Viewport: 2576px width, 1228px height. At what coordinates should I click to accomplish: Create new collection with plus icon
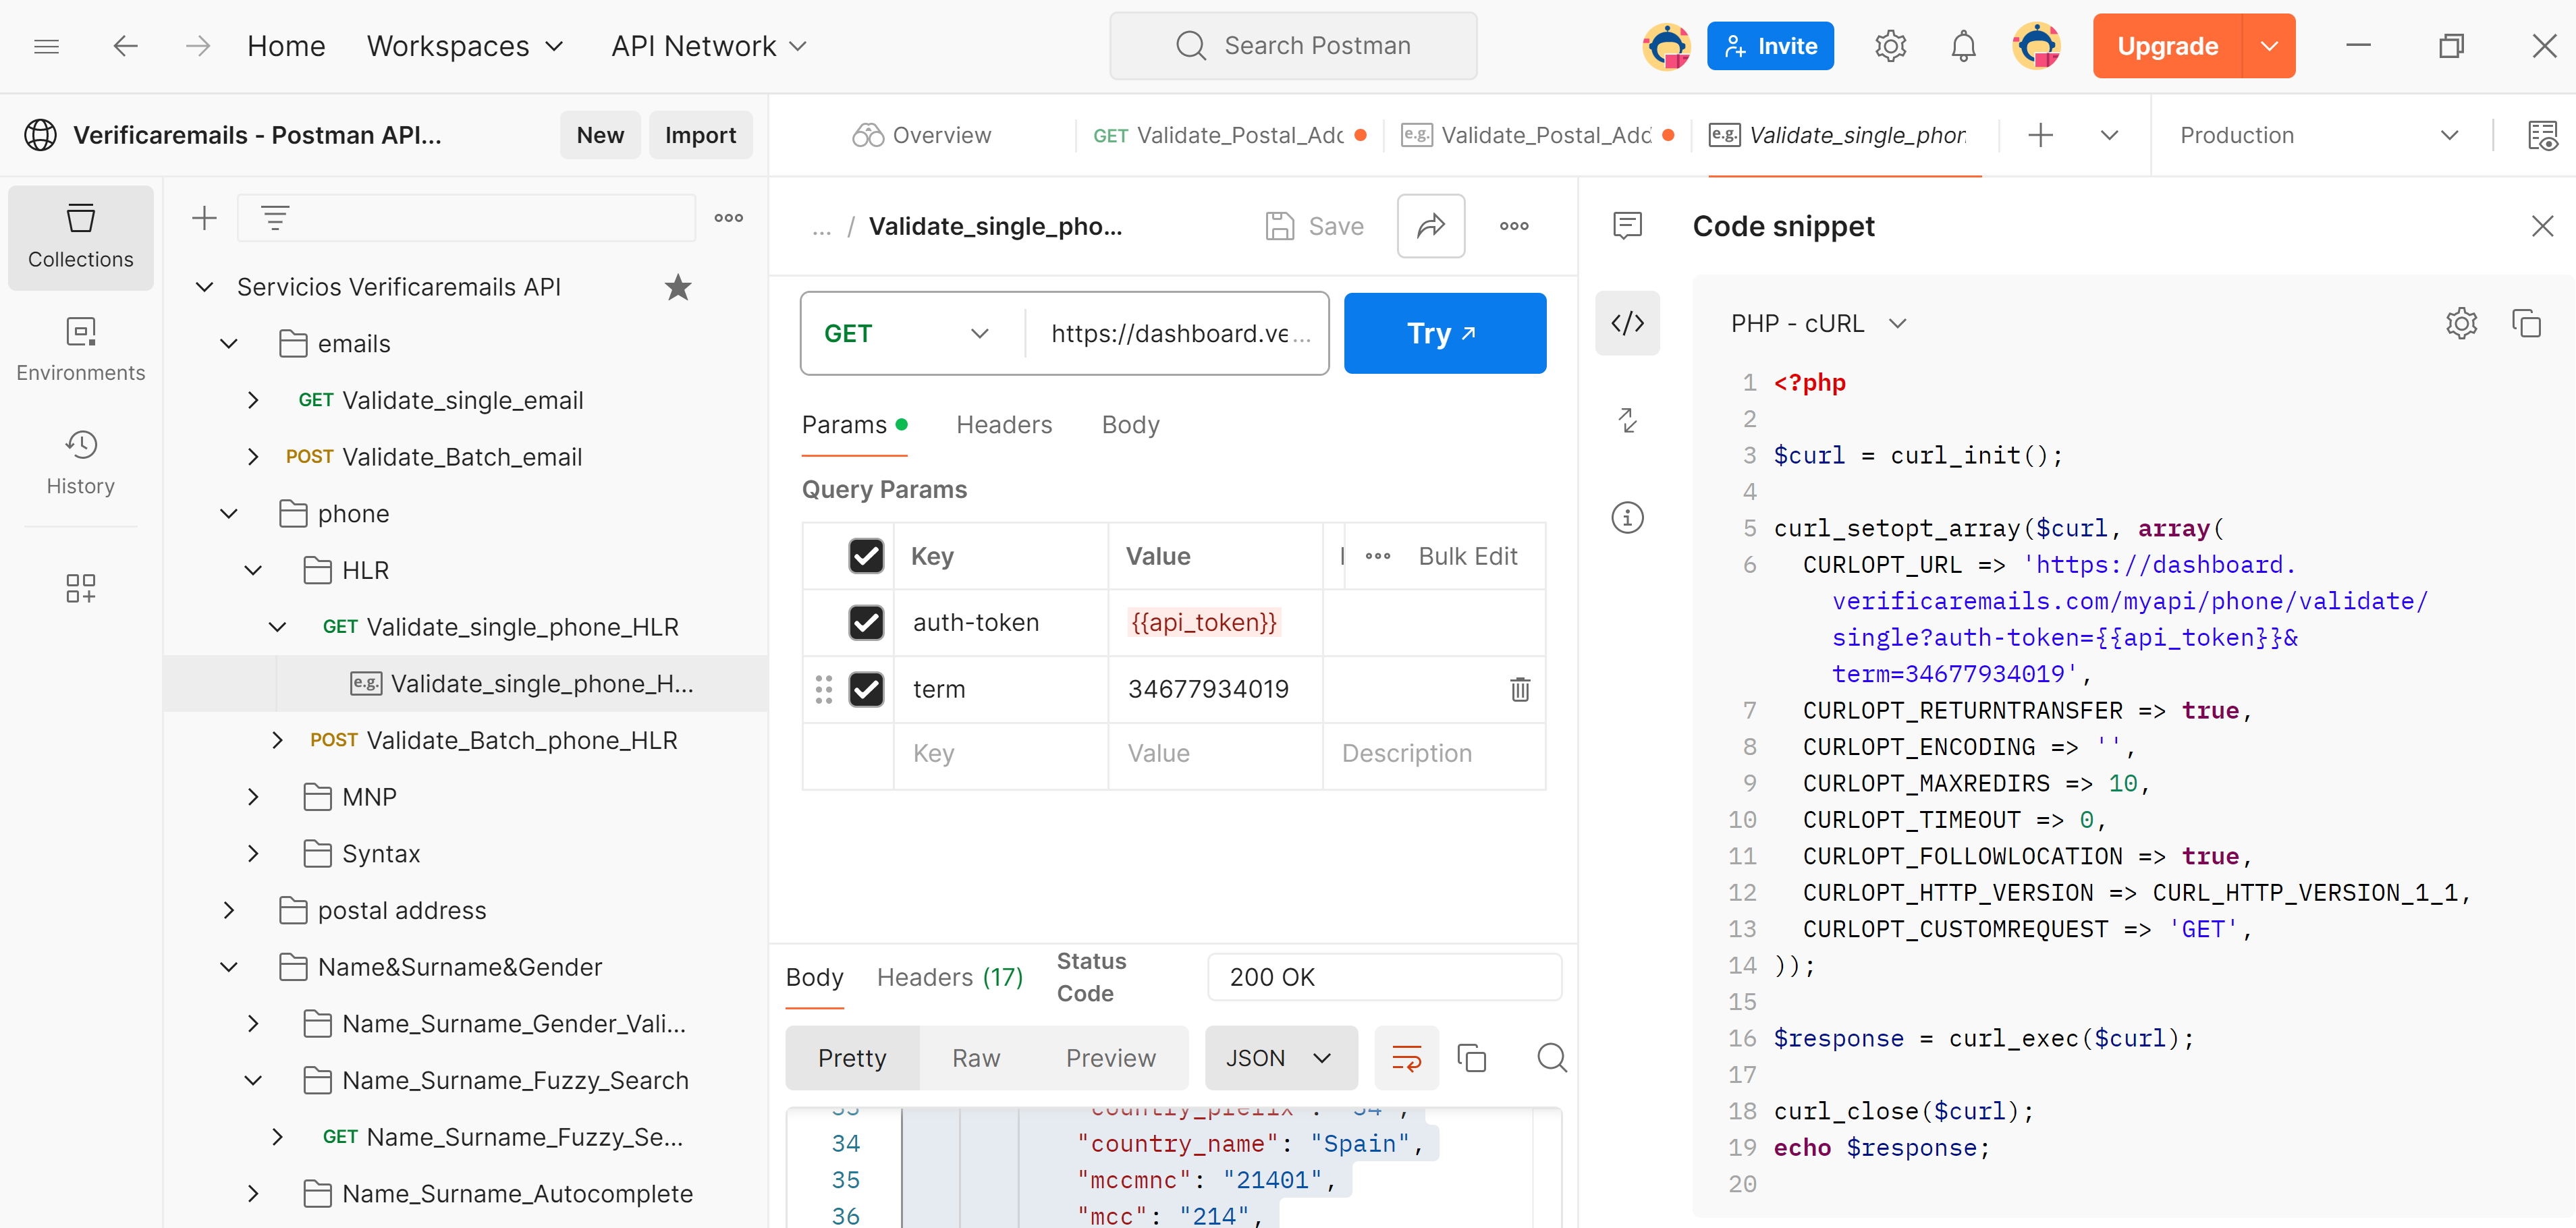pyautogui.click(x=204, y=218)
